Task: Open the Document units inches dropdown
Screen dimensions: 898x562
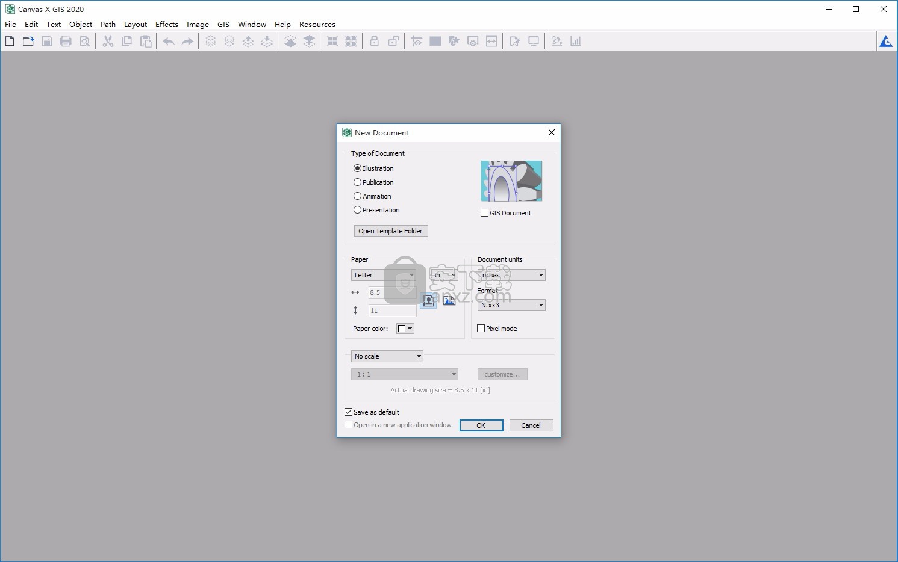Action: coord(511,275)
